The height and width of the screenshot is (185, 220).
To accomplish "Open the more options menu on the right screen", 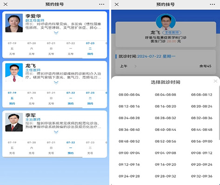I will coord(213,4).
